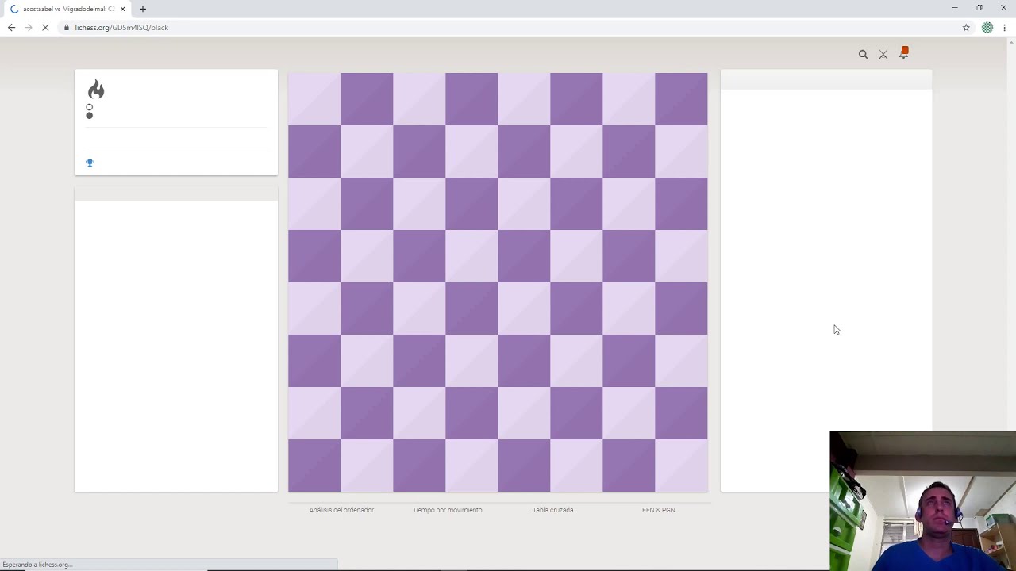Go back to the previous page

coord(11,27)
